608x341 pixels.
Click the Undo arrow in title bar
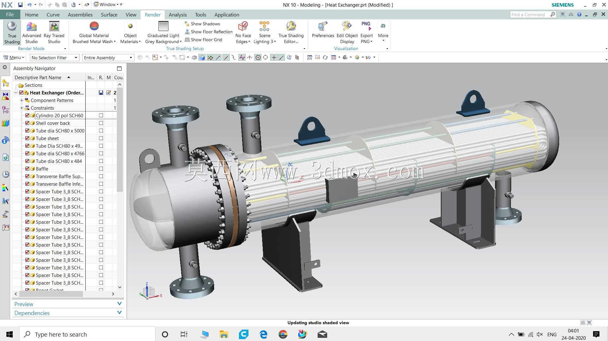tap(29, 5)
